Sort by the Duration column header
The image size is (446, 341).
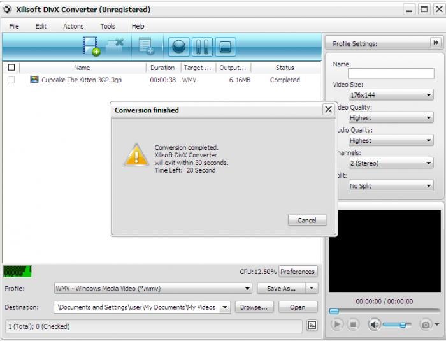point(162,68)
